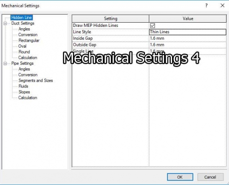
Task: Open Calculation under Duct Settings
Action: 28,57
